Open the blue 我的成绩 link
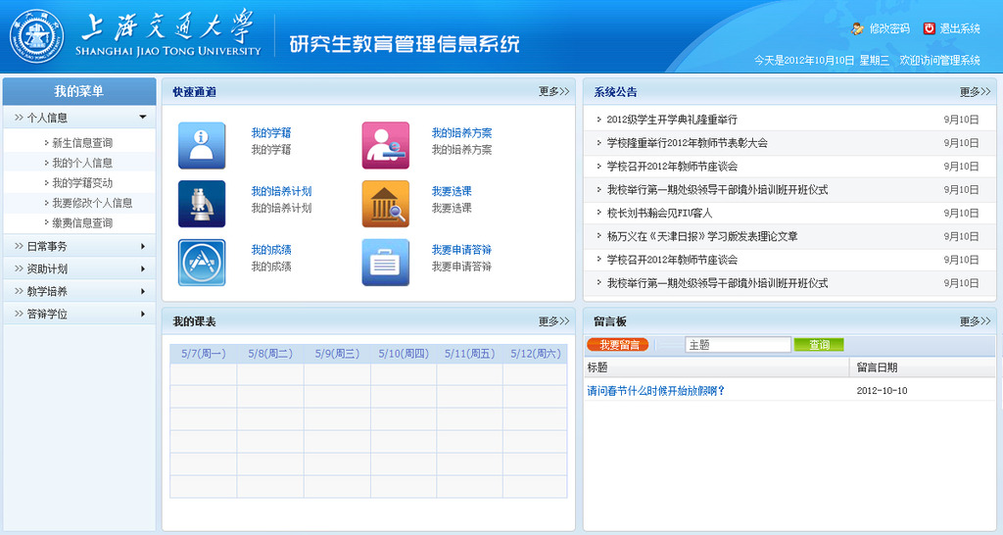 pos(271,250)
